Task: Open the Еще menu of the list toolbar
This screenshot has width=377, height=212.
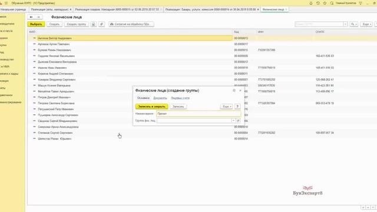Action: (x=366, y=24)
